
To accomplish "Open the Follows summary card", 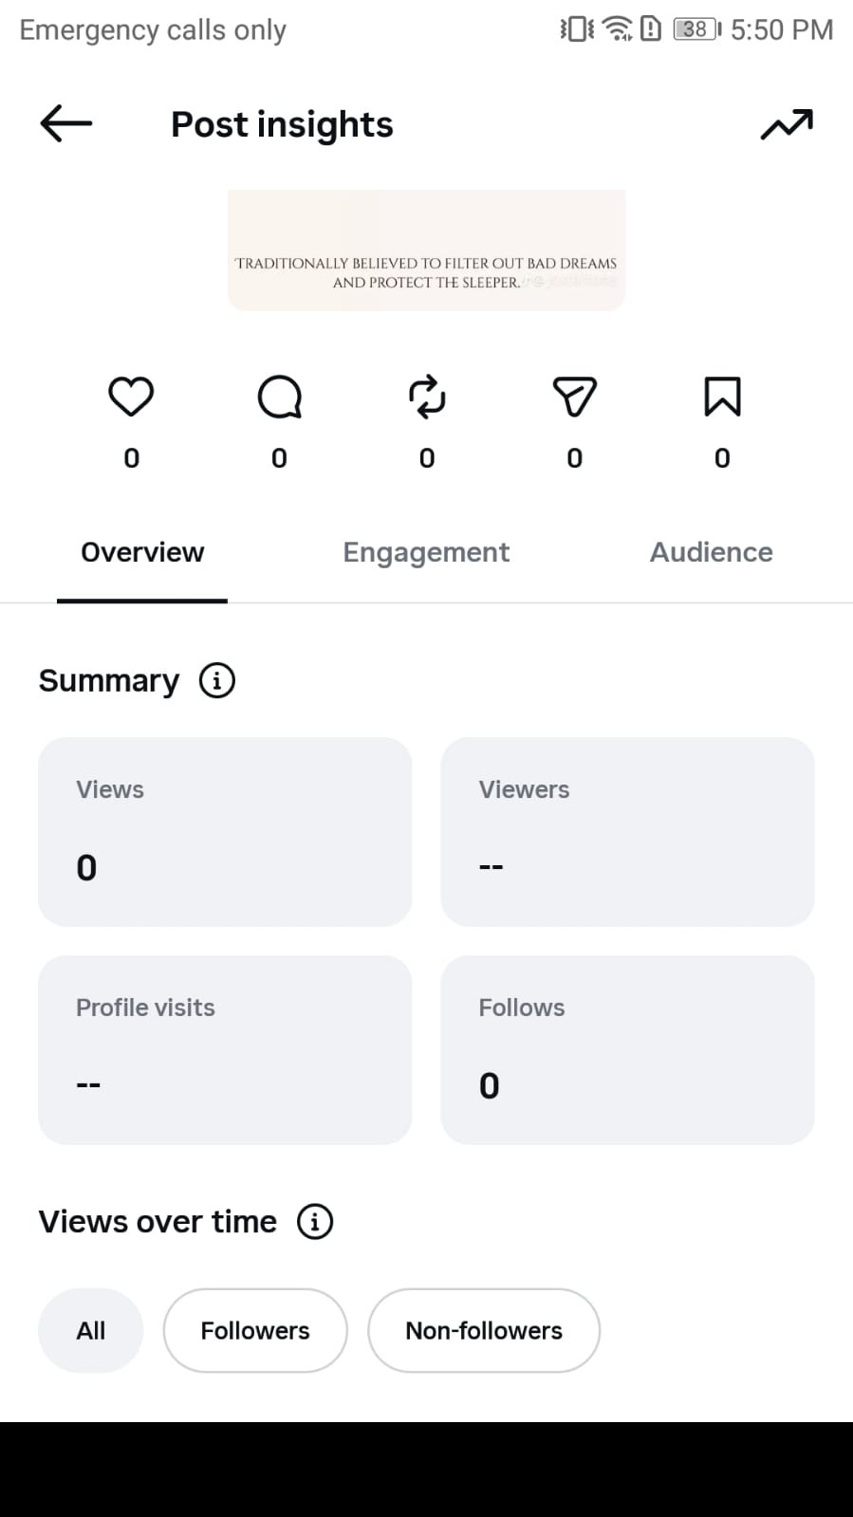I will [x=627, y=1050].
